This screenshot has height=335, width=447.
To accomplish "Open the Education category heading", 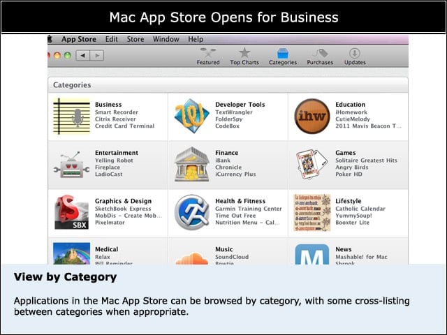I will (350, 105).
